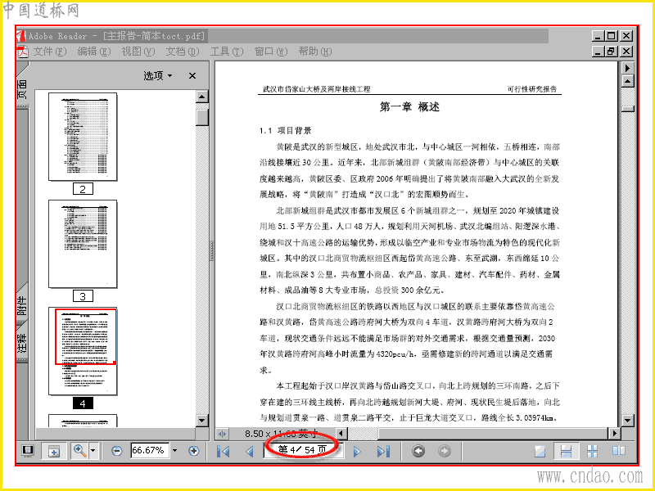Select the magnifier zoom tool

click(79, 451)
